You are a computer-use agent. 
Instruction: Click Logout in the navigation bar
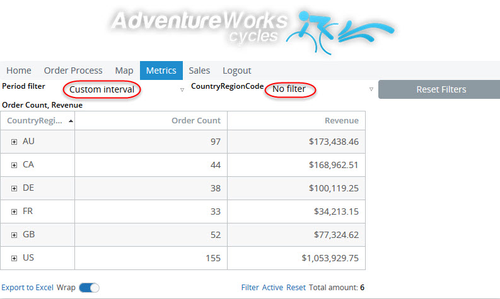coord(237,71)
